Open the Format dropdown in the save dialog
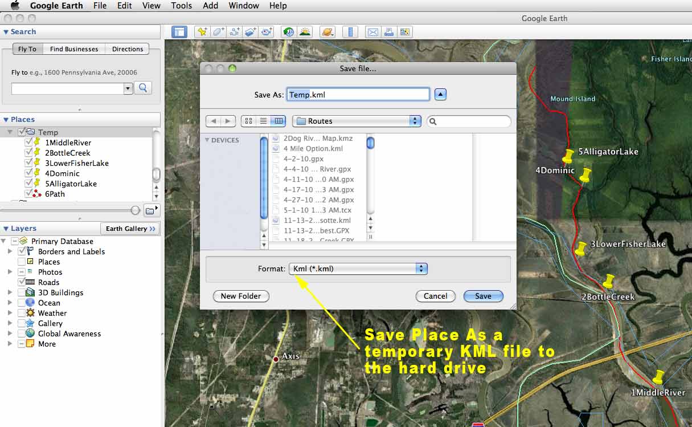This screenshot has width=692, height=427. coord(358,269)
